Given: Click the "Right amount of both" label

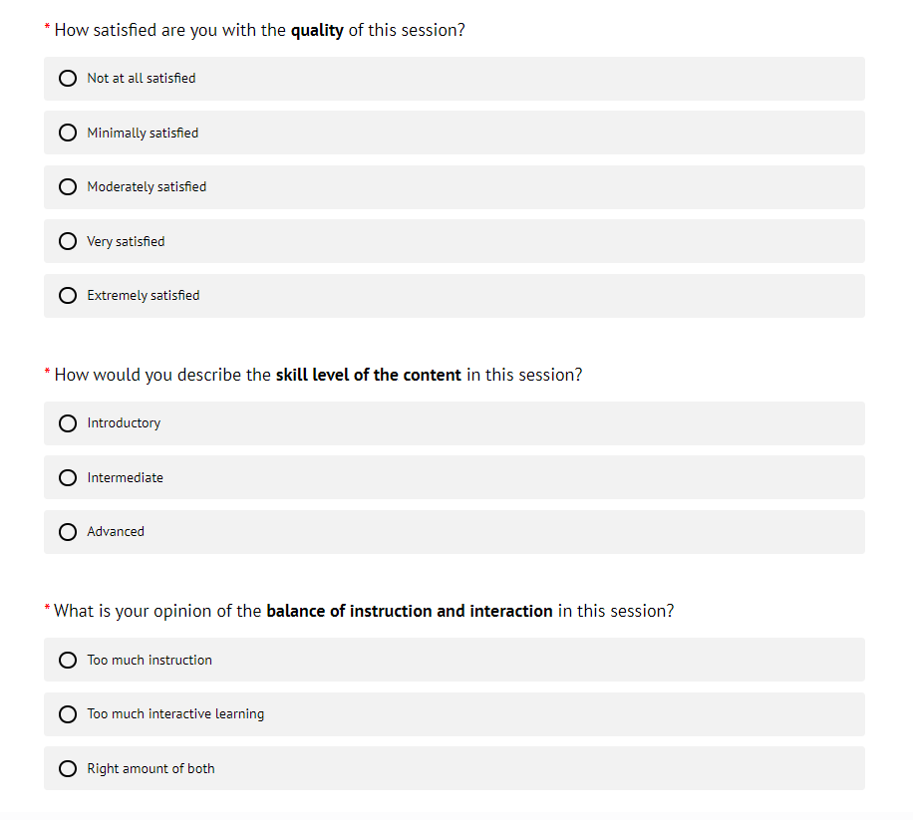Looking at the screenshot, I should tap(151, 768).
